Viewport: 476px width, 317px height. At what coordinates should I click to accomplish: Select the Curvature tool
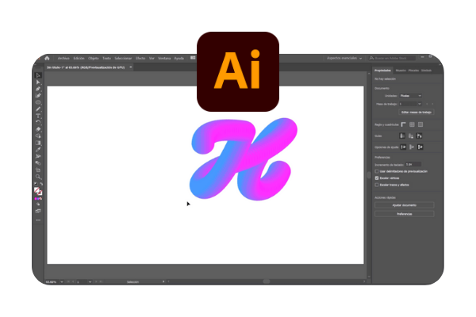click(38, 96)
